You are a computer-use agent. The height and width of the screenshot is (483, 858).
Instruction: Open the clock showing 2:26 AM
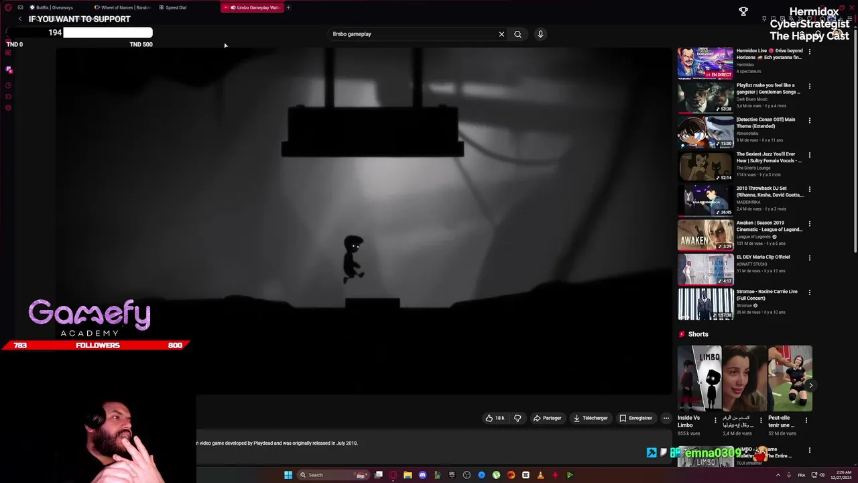tap(842, 475)
